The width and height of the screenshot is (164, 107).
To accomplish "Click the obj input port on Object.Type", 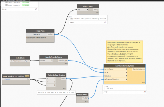I will [83, 10].
